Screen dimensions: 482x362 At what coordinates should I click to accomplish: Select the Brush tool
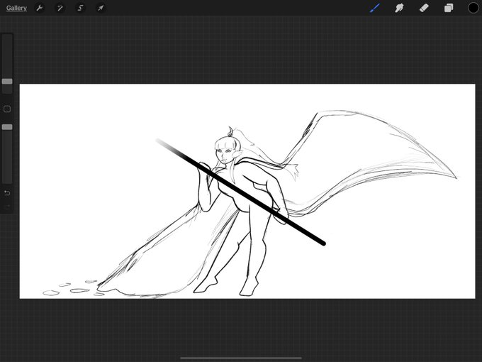coord(375,8)
